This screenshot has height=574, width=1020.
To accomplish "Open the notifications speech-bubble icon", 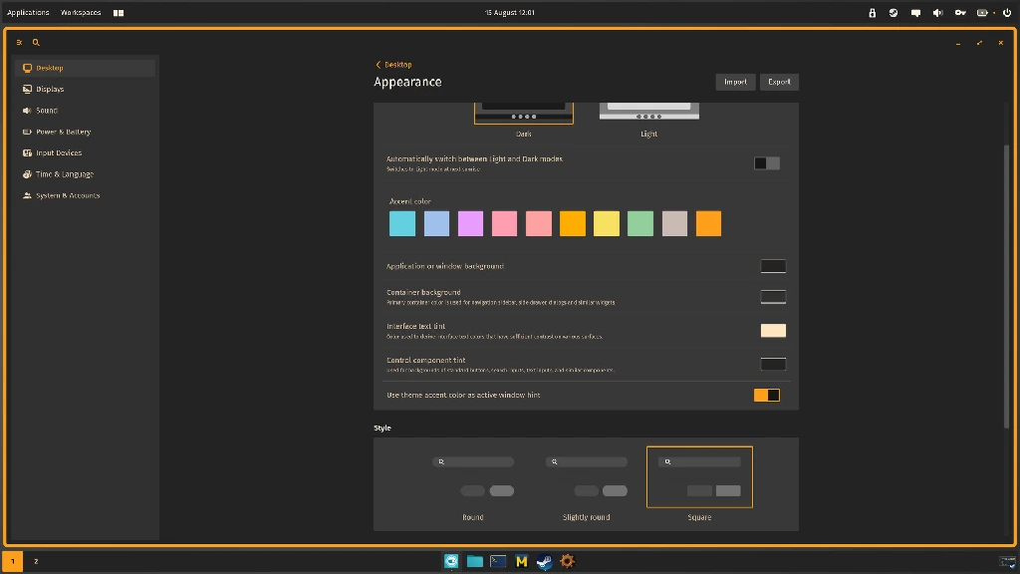I will 916,12.
